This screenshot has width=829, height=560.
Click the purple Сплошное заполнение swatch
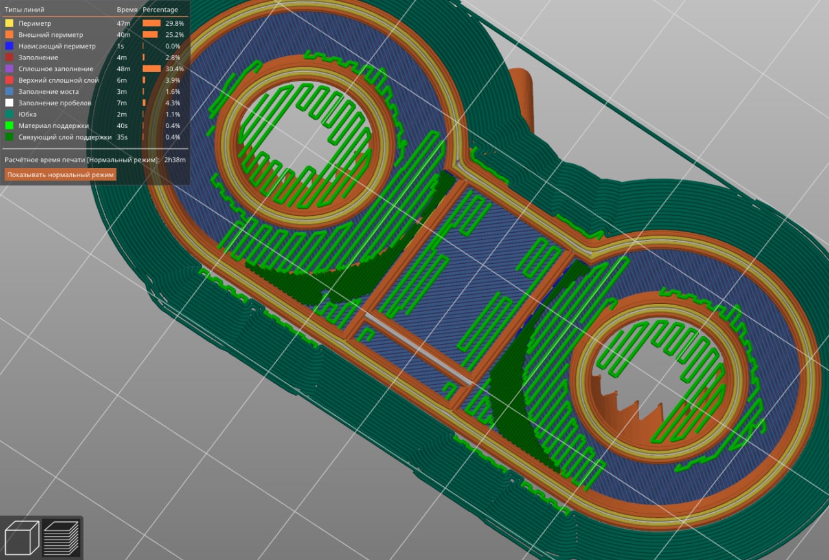9,69
